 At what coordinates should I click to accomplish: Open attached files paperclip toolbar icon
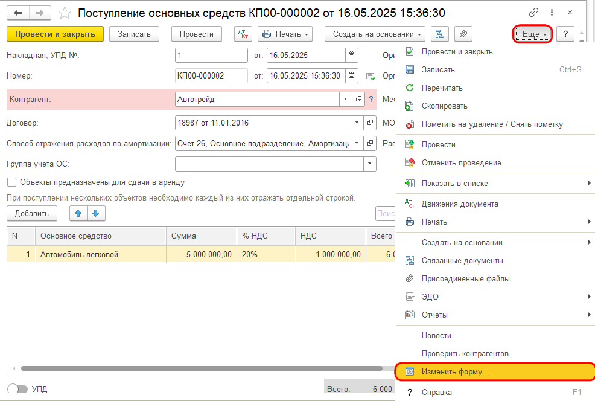(x=463, y=34)
